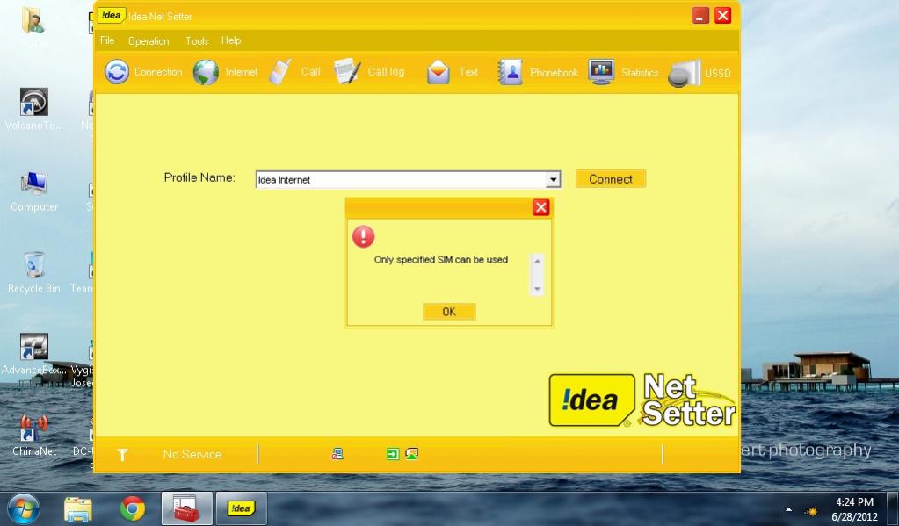
Task: Open the Text envelope icon
Action: pyautogui.click(x=439, y=72)
